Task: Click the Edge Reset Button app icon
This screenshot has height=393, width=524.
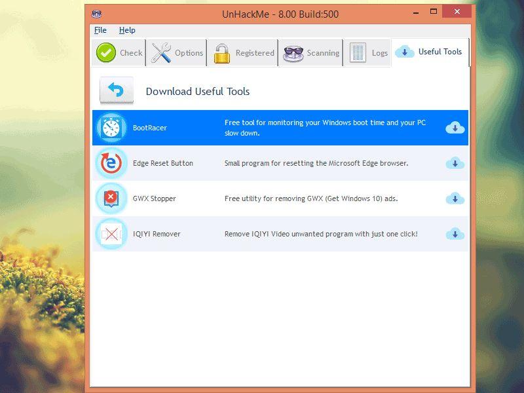Action: point(111,163)
